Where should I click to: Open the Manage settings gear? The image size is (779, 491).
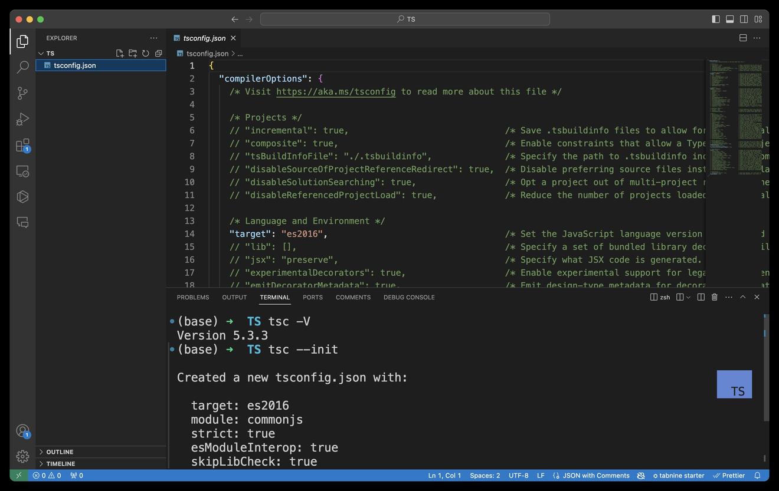pos(22,456)
